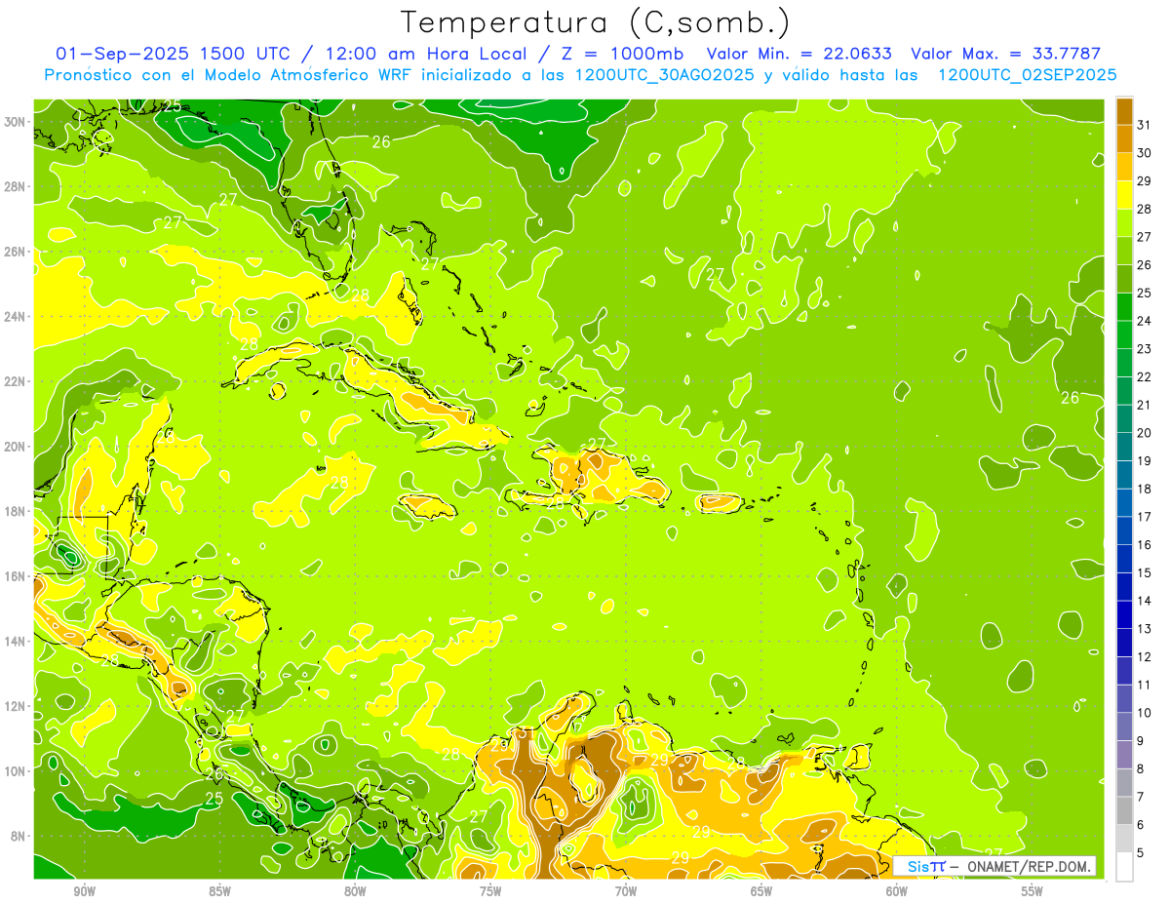1170x904 pixels.
Task: Click the "10N" latitude axis label
Action: click(x=16, y=770)
